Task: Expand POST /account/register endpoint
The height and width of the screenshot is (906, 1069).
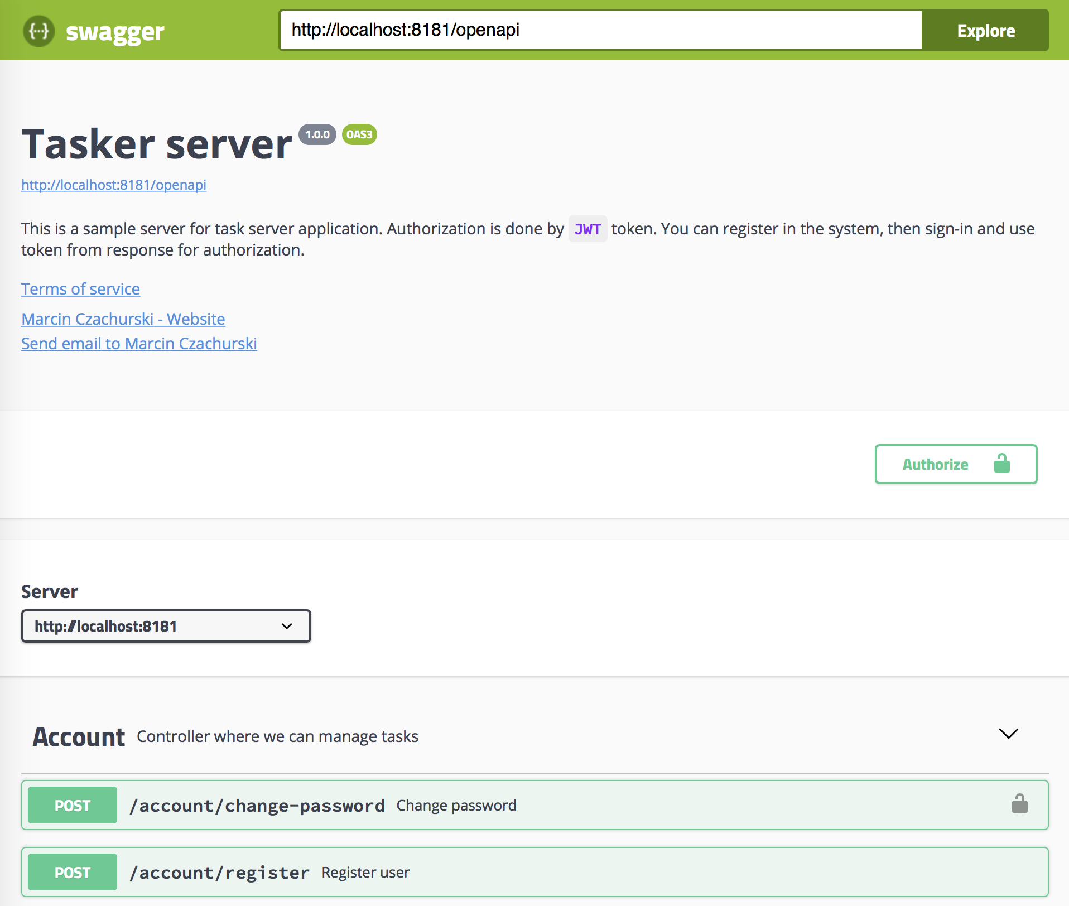Action: pos(534,872)
